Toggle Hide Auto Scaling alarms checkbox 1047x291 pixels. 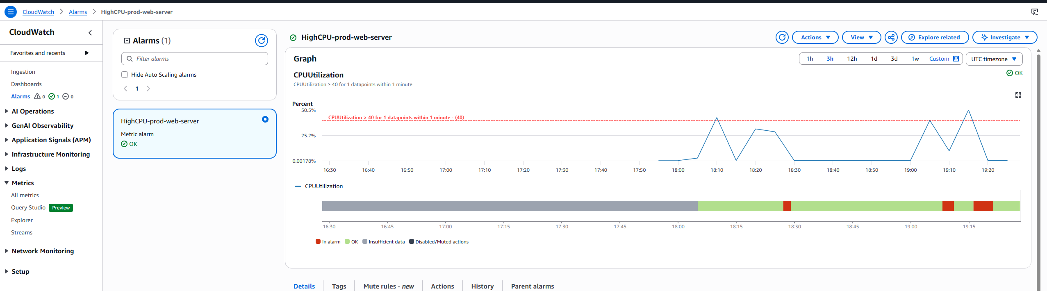(x=125, y=75)
